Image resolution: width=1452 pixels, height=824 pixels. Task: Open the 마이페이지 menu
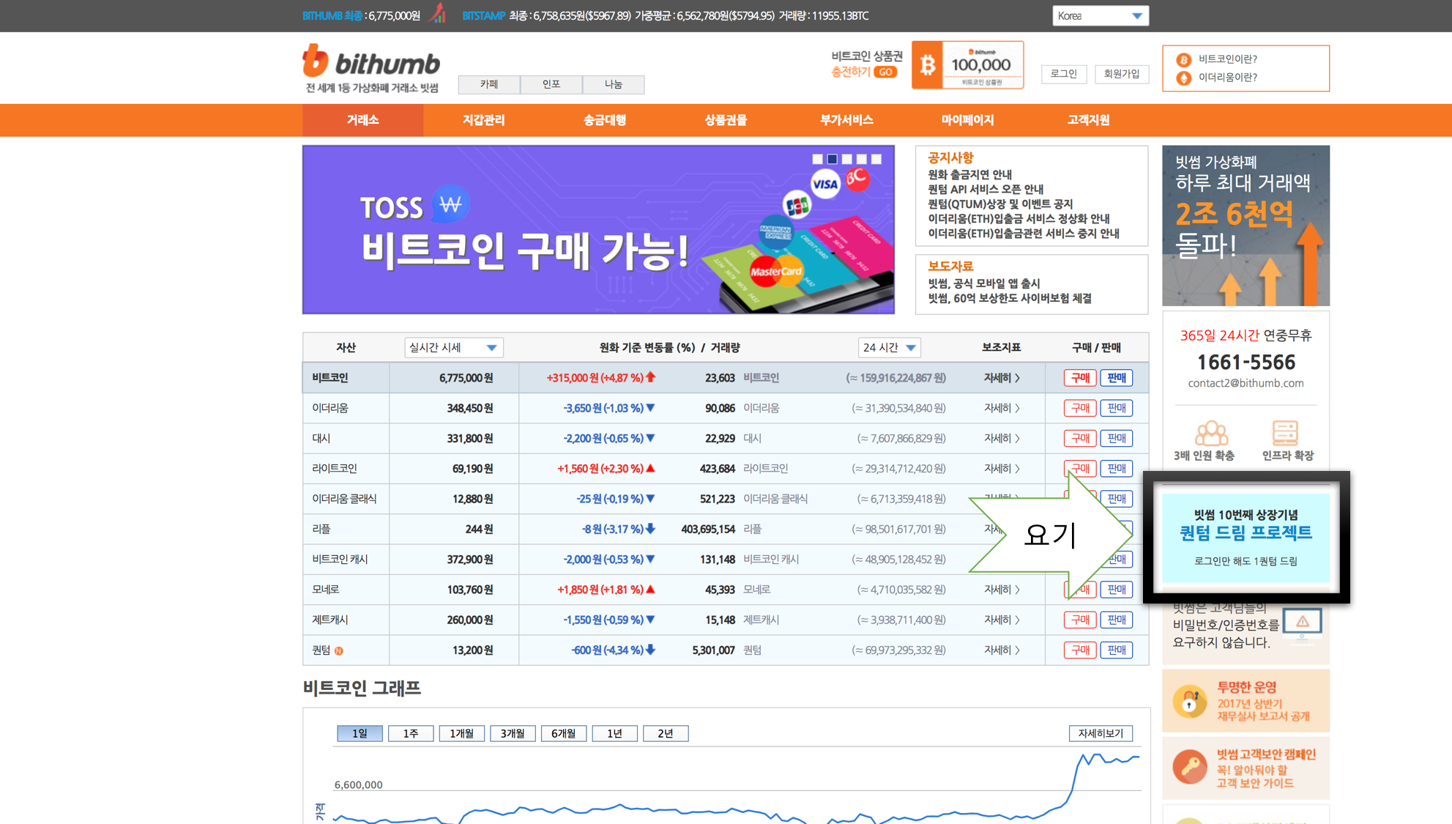tap(967, 120)
